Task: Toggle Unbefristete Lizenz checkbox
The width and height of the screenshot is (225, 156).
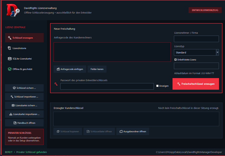Action: 175,59
